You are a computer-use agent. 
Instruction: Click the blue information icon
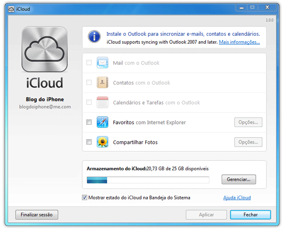pos(94,36)
